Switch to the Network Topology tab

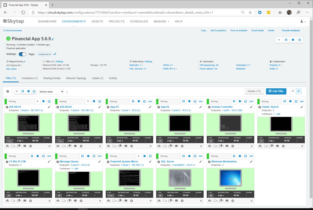(x=76, y=78)
